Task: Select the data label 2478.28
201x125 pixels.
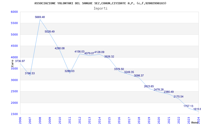Action: [159, 90]
